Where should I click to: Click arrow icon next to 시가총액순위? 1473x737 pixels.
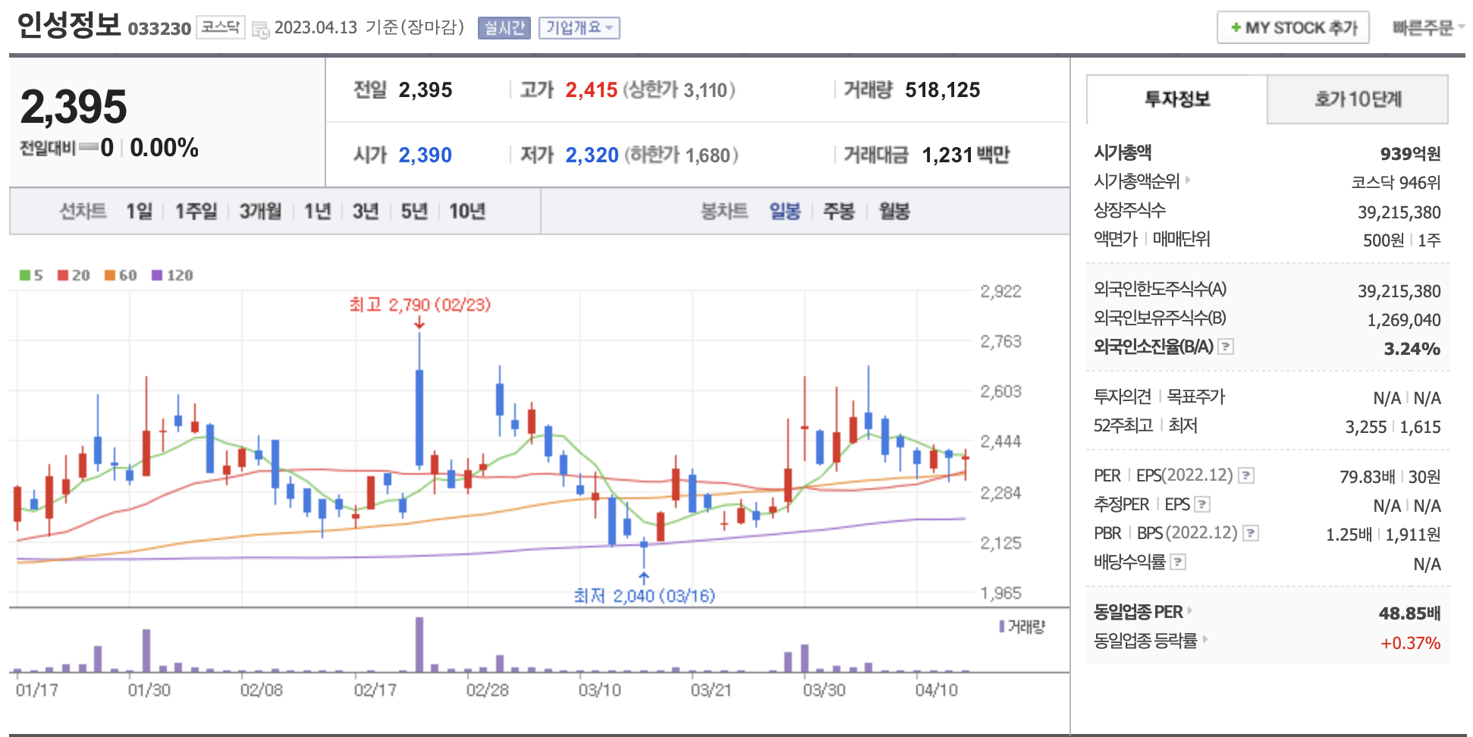point(1188,180)
